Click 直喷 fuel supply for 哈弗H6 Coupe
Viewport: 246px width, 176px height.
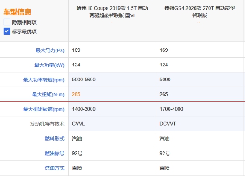tap(77, 168)
